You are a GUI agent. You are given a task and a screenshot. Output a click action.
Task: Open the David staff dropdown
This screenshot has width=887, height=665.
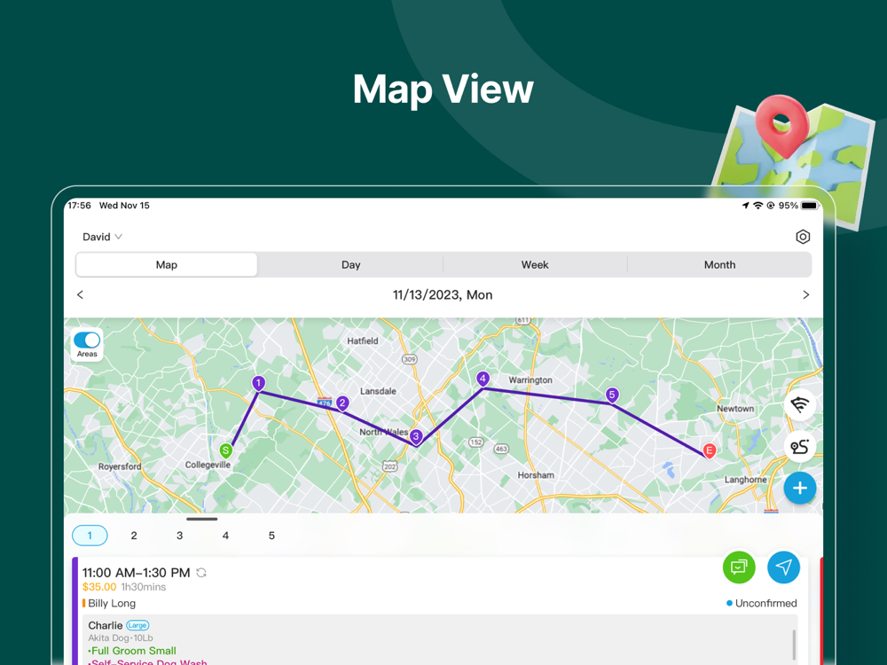(102, 237)
